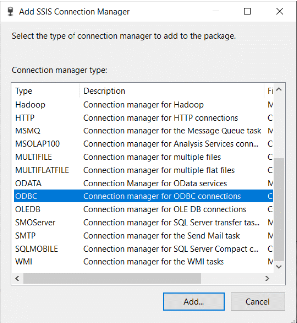
Task: Click the Cancel button
Action: click(x=258, y=301)
